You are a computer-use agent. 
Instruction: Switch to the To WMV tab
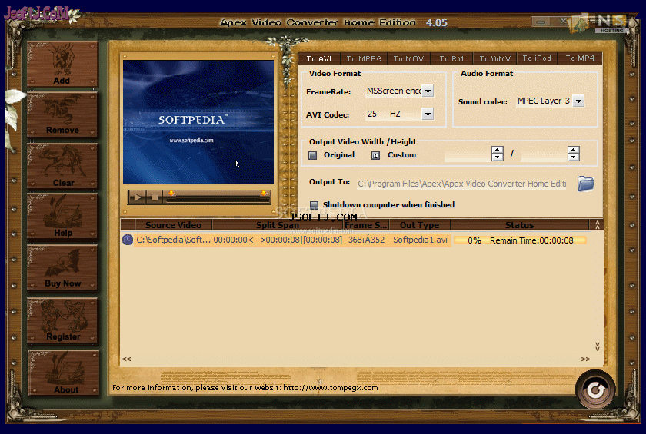[x=494, y=58]
